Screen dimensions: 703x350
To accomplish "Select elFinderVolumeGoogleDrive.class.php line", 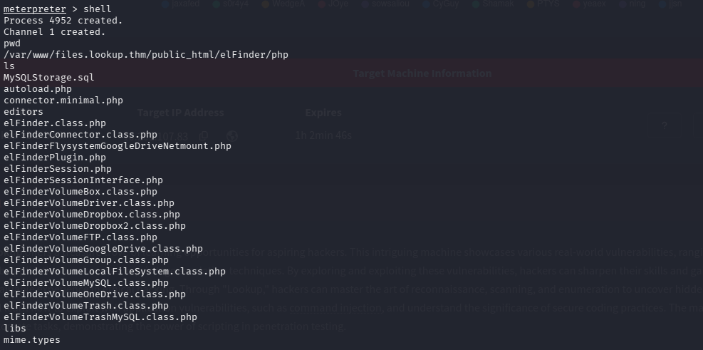I will click(103, 249).
